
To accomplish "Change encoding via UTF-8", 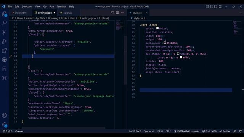I will coord(159,131).
